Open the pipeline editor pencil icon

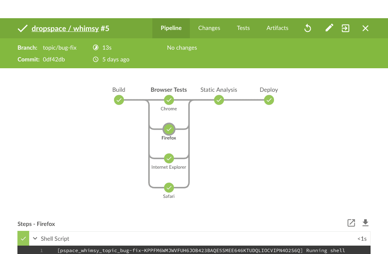click(329, 28)
